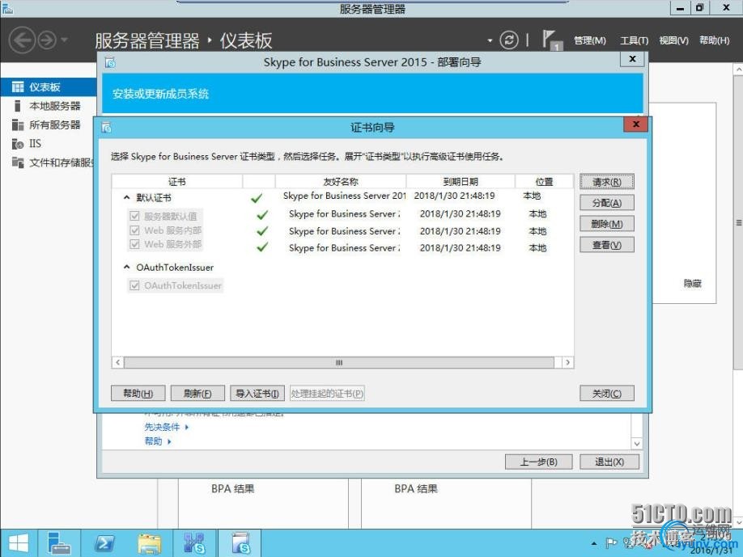This screenshot has width=743, height=557.
Task: Click the 关闭(C) button
Action: pyautogui.click(x=606, y=393)
